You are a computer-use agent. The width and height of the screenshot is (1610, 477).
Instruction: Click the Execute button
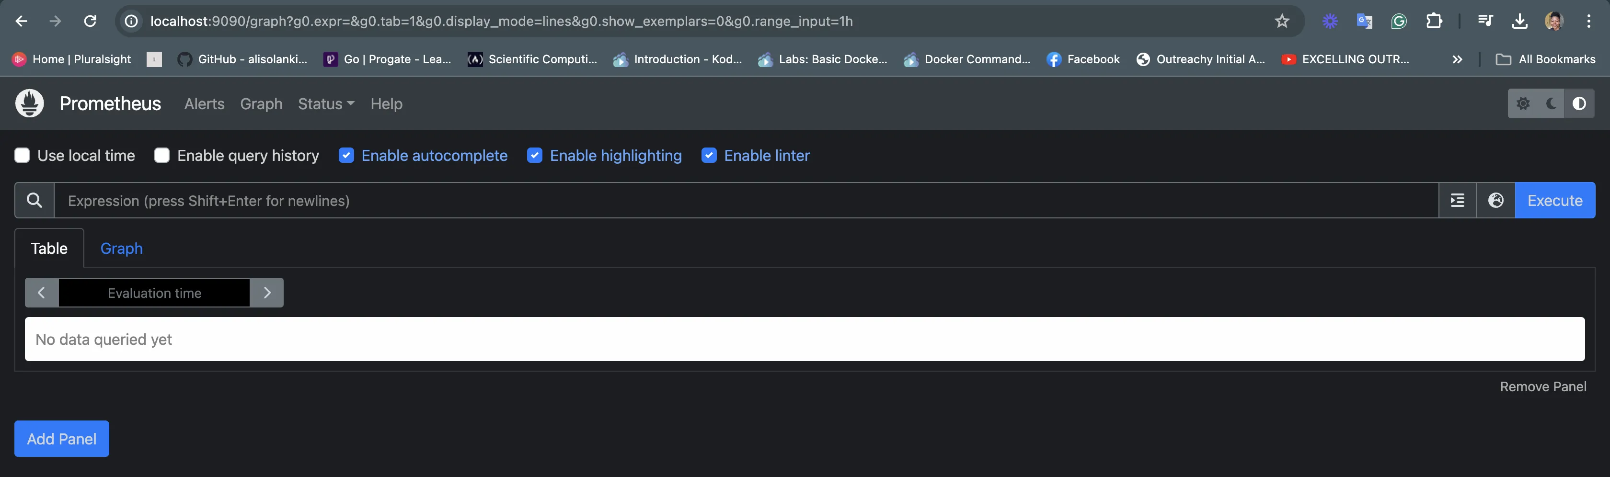tap(1555, 200)
